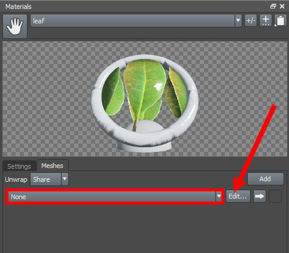289x253 pixels.
Task: Click the right arrow icon button
Action: click(260, 196)
